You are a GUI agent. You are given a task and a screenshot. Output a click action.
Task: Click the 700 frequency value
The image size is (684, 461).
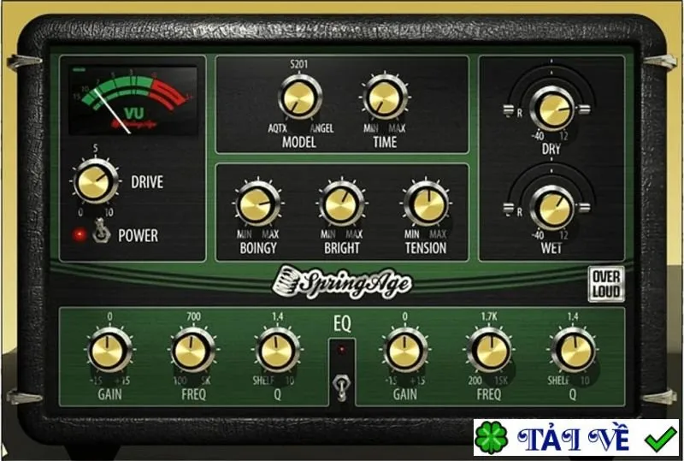[x=194, y=316]
